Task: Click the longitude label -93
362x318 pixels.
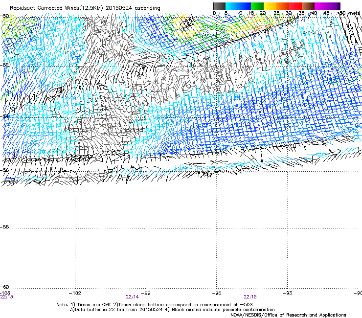Action: [x=288, y=293]
